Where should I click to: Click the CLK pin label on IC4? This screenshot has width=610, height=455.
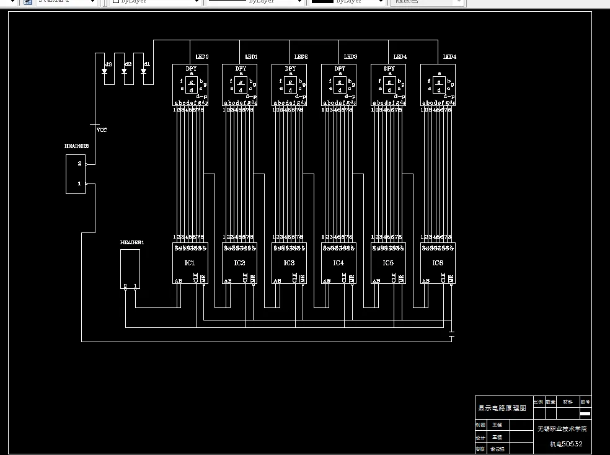tap(344, 278)
